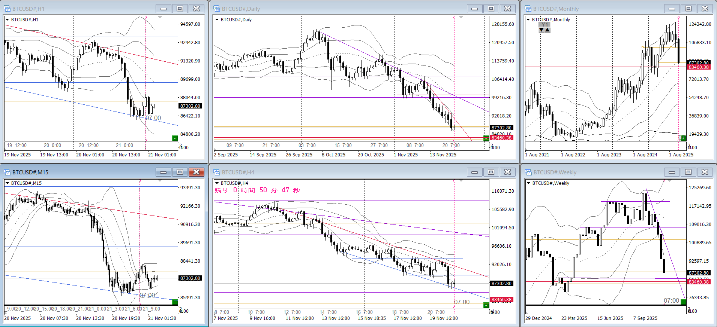Click the chart shift triangle atop M15 chart
717x327 pixels.
coord(160,181)
